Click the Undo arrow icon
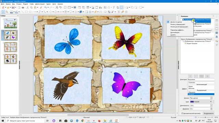219x123 pixels. pos(46,8)
